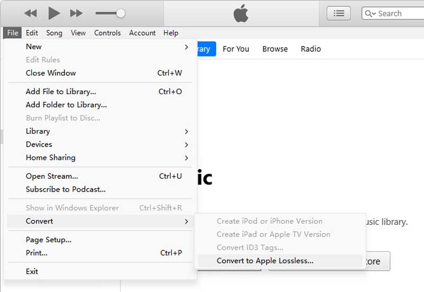Click New submenu arrow chevron
Viewport: 424px width, 292px height.
[187, 47]
